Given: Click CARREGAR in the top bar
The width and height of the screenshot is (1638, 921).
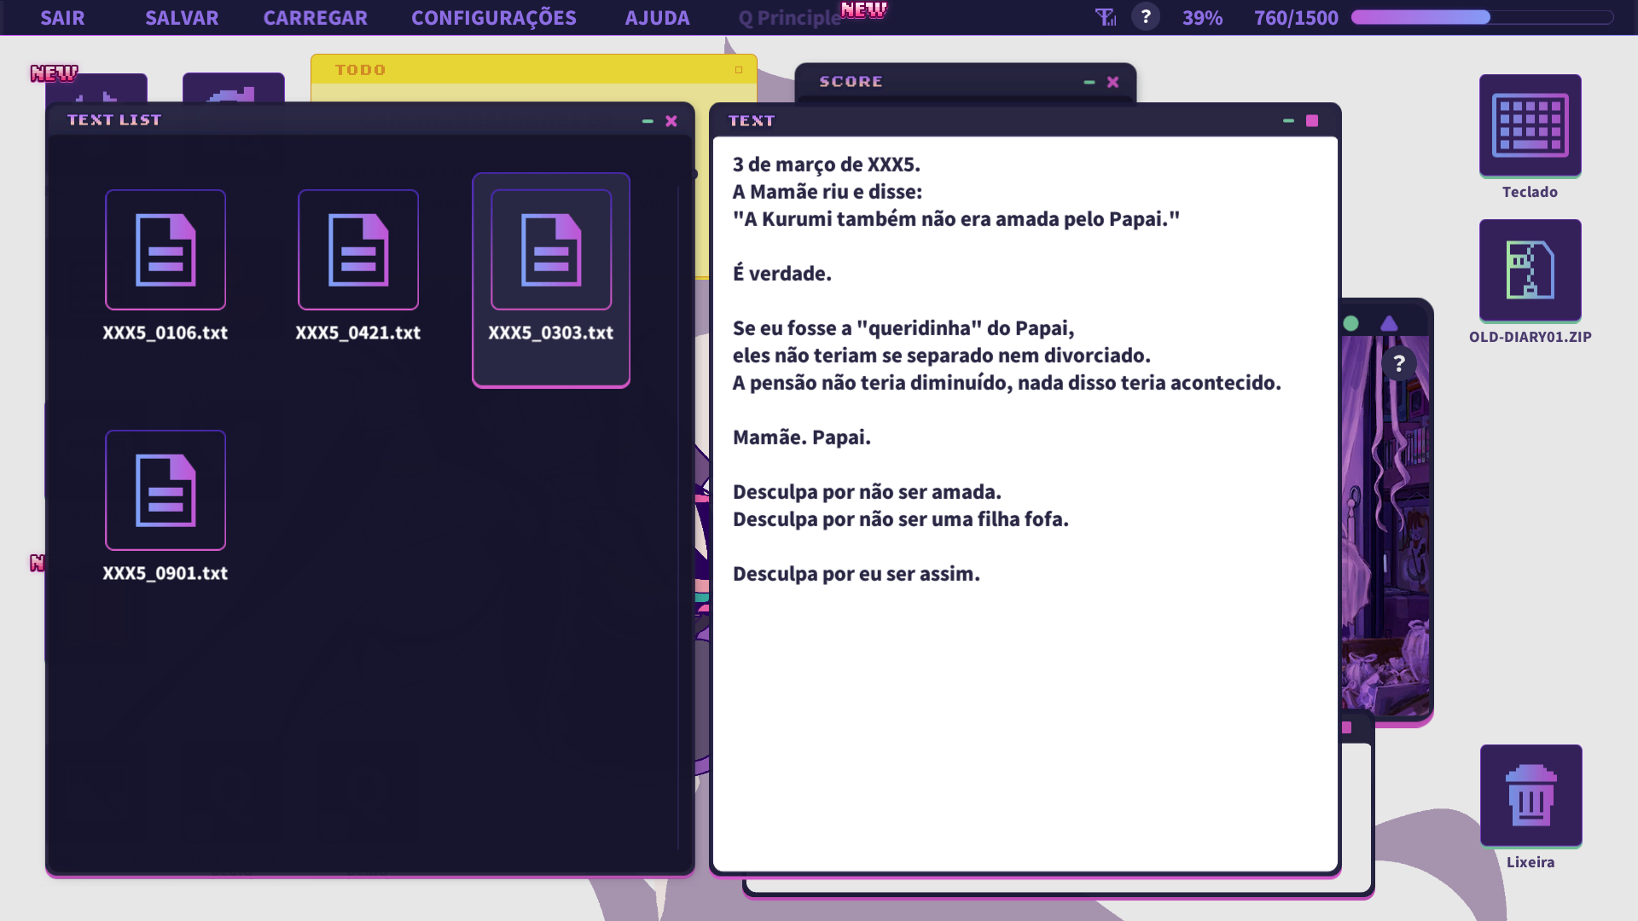Looking at the screenshot, I should (x=315, y=18).
